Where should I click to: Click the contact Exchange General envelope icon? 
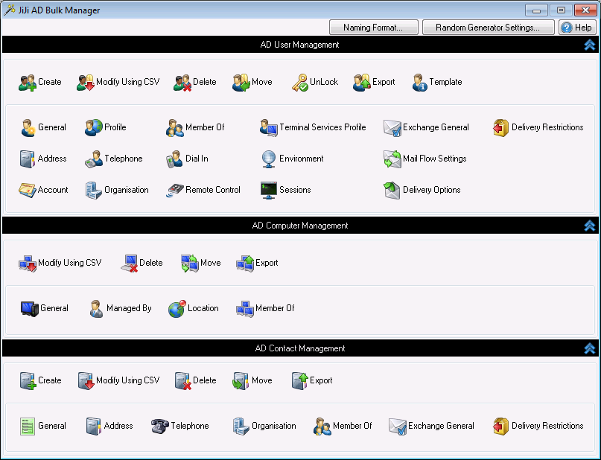coord(398,427)
